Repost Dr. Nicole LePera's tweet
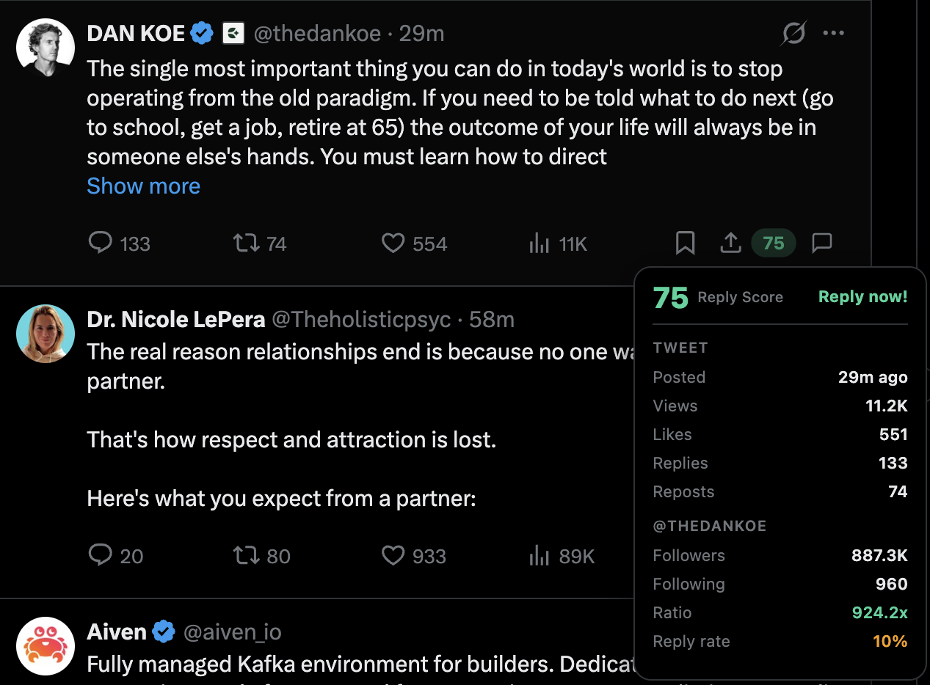The height and width of the screenshot is (685, 930). [x=247, y=555]
